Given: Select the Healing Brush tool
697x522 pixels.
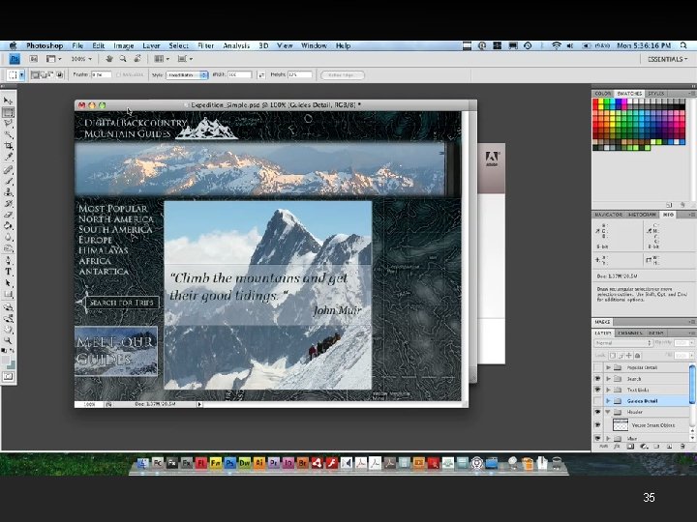Looking at the screenshot, I should click(x=8, y=170).
